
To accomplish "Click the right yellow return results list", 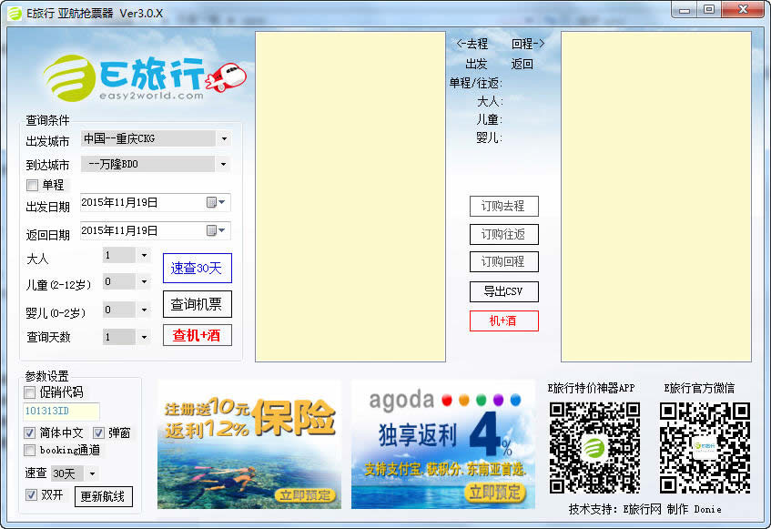I will coord(656,197).
